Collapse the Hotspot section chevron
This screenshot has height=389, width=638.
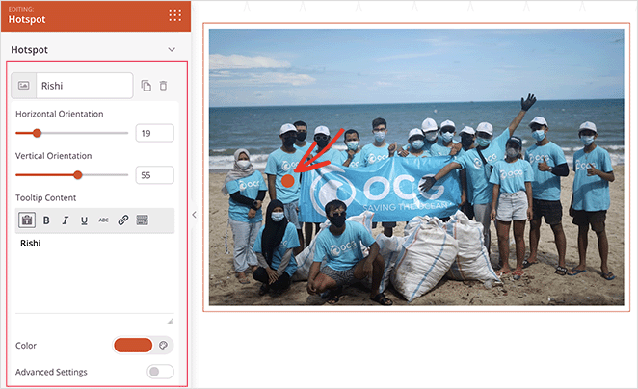(172, 50)
